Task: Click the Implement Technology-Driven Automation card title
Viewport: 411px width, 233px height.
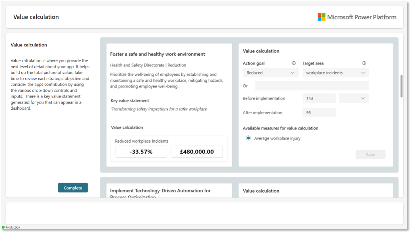Action: click(x=160, y=191)
